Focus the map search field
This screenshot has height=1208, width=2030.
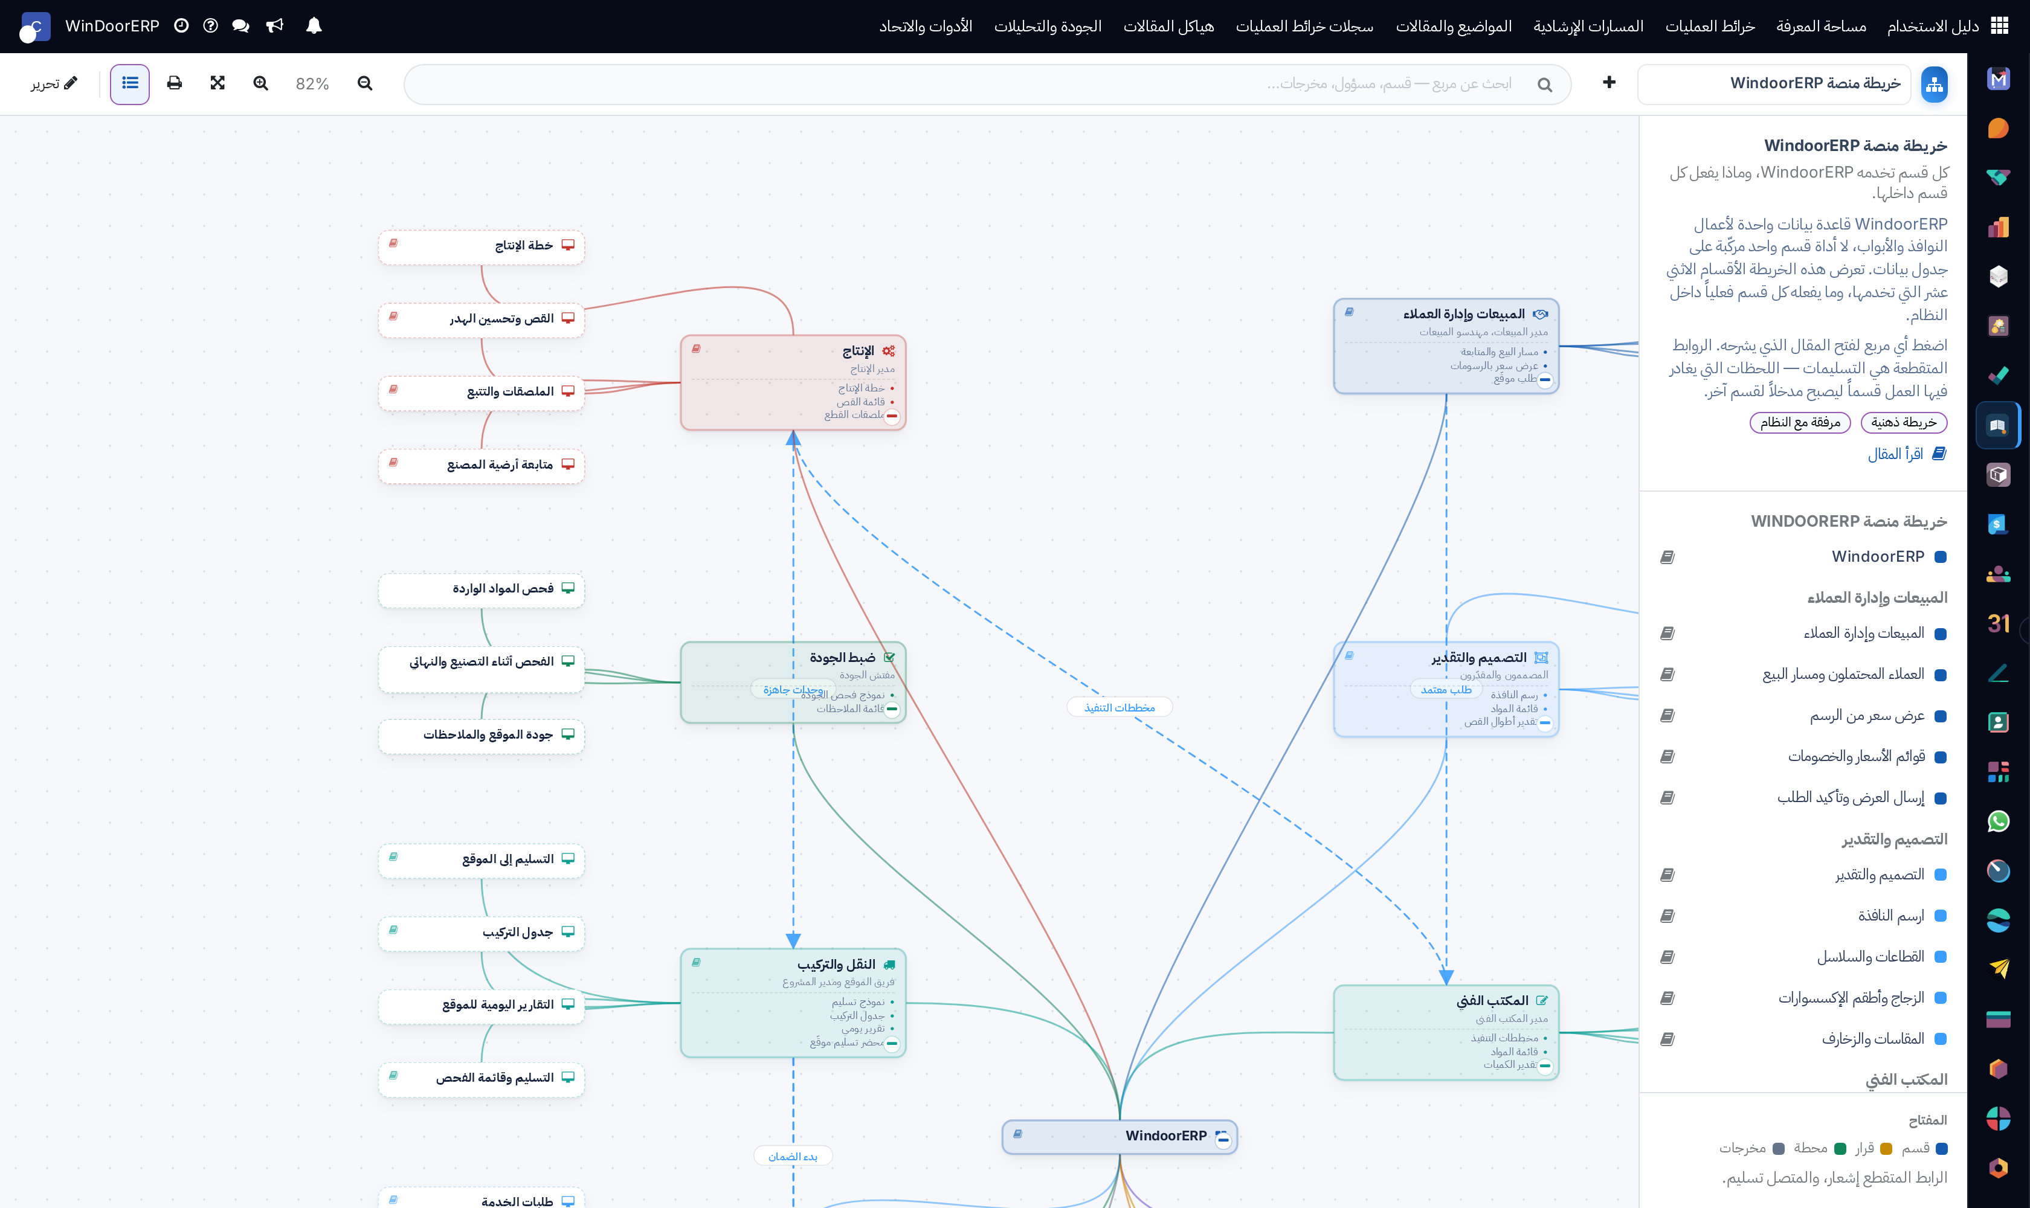tap(987, 84)
